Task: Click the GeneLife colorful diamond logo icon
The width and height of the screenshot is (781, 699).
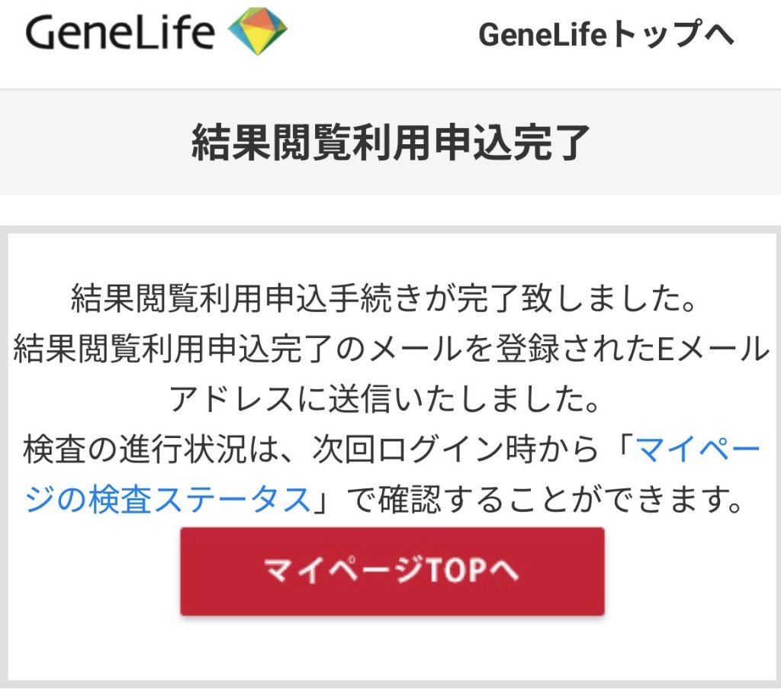Action: pyautogui.click(x=258, y=32)
